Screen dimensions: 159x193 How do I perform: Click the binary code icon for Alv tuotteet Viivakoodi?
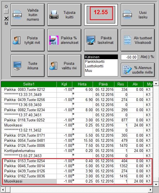pyautogui.click(x=127, y=40)
